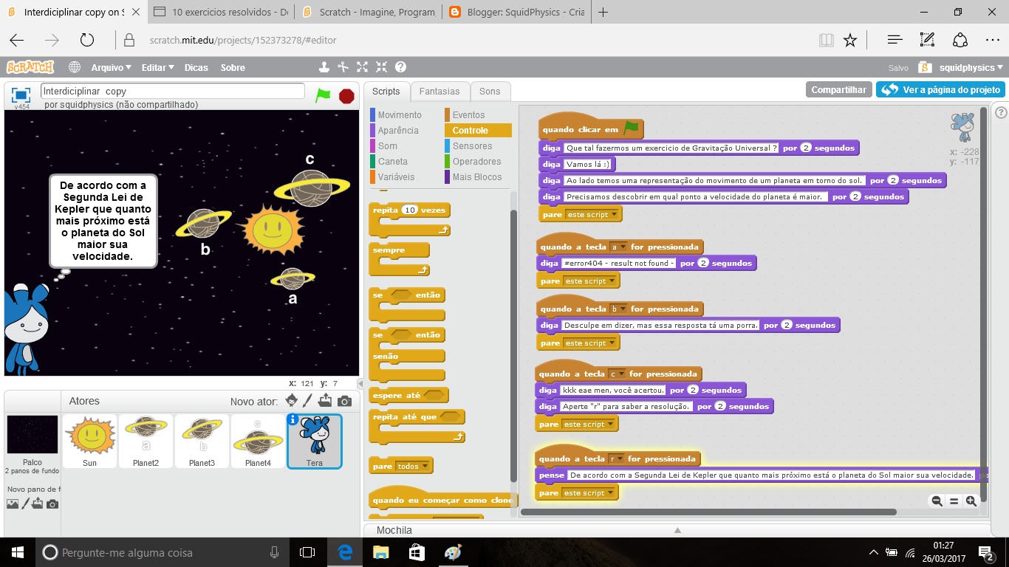Image resolution: width=1009 pixels, height=567 pixels.
Task: Open key dropdown on 'tecla a' block
Action: (x=618, y=247)
